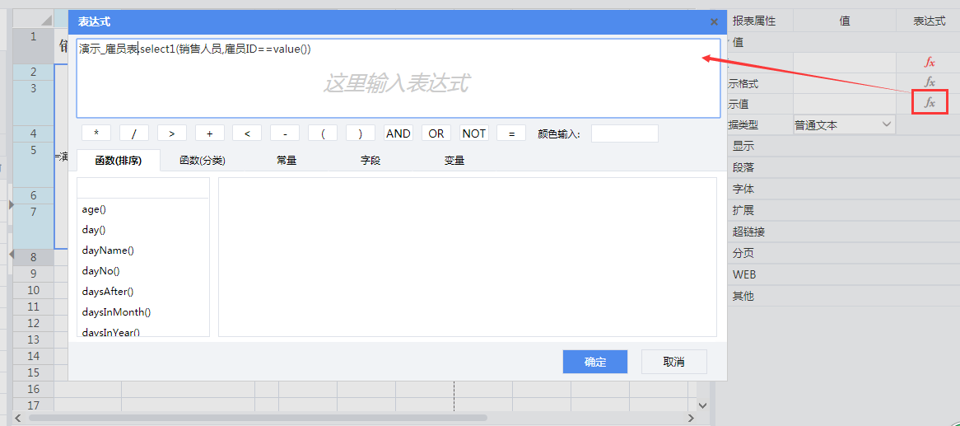Expand the 段落 property section
This screenshot has height=426, width=960.
click(x=743, y=167)
